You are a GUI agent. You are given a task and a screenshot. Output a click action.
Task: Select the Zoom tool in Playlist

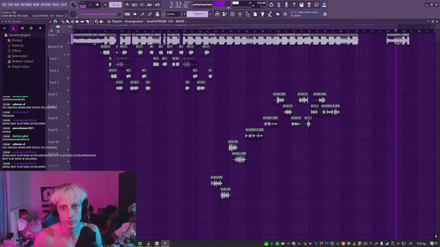point(97,22)
